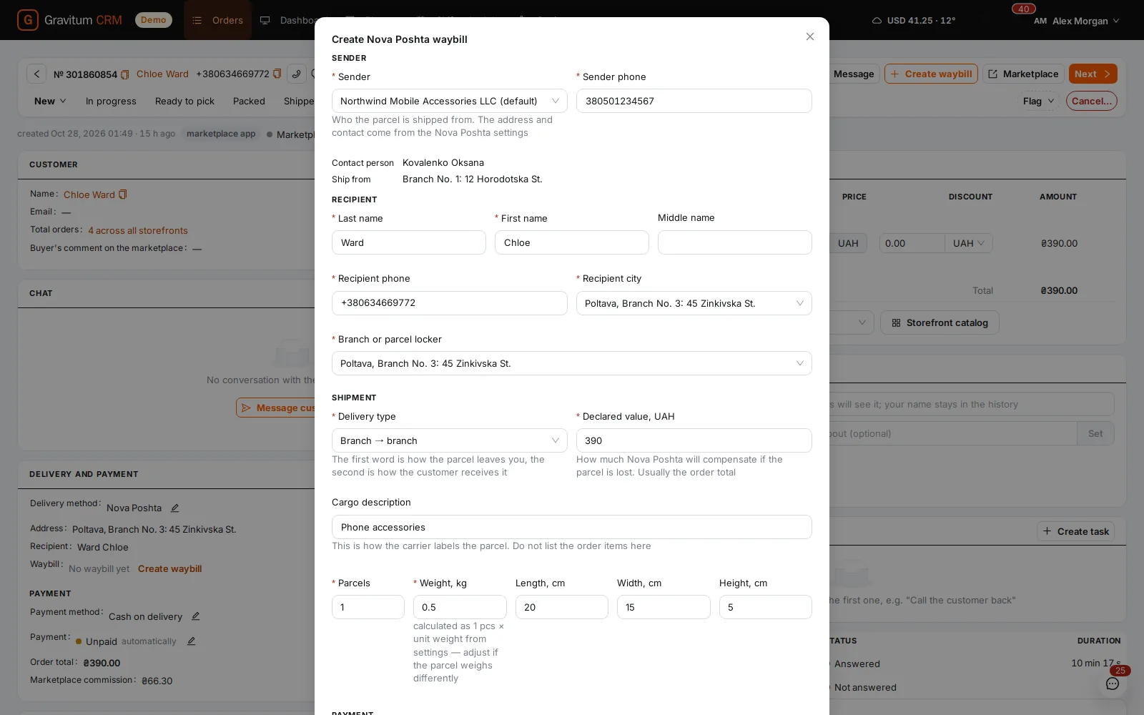Open the Sender dropdown
Viewport: 1144px width, 715px height.
[x=450, y=101]
